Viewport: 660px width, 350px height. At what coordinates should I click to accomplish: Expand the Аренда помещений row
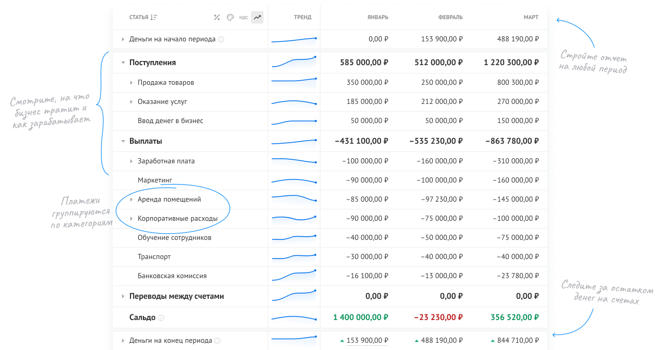131,199
